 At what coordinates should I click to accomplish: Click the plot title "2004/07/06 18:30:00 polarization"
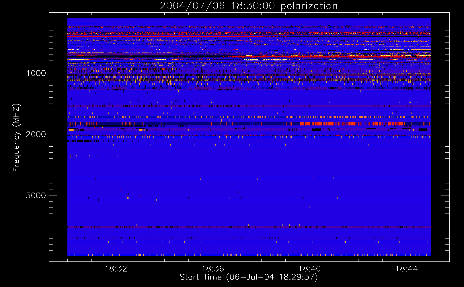click(x=249, y=6)
